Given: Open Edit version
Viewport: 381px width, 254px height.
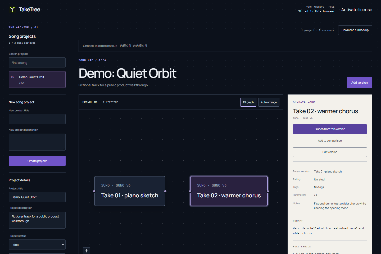Looking at the screenshot, I should (330, 152).
